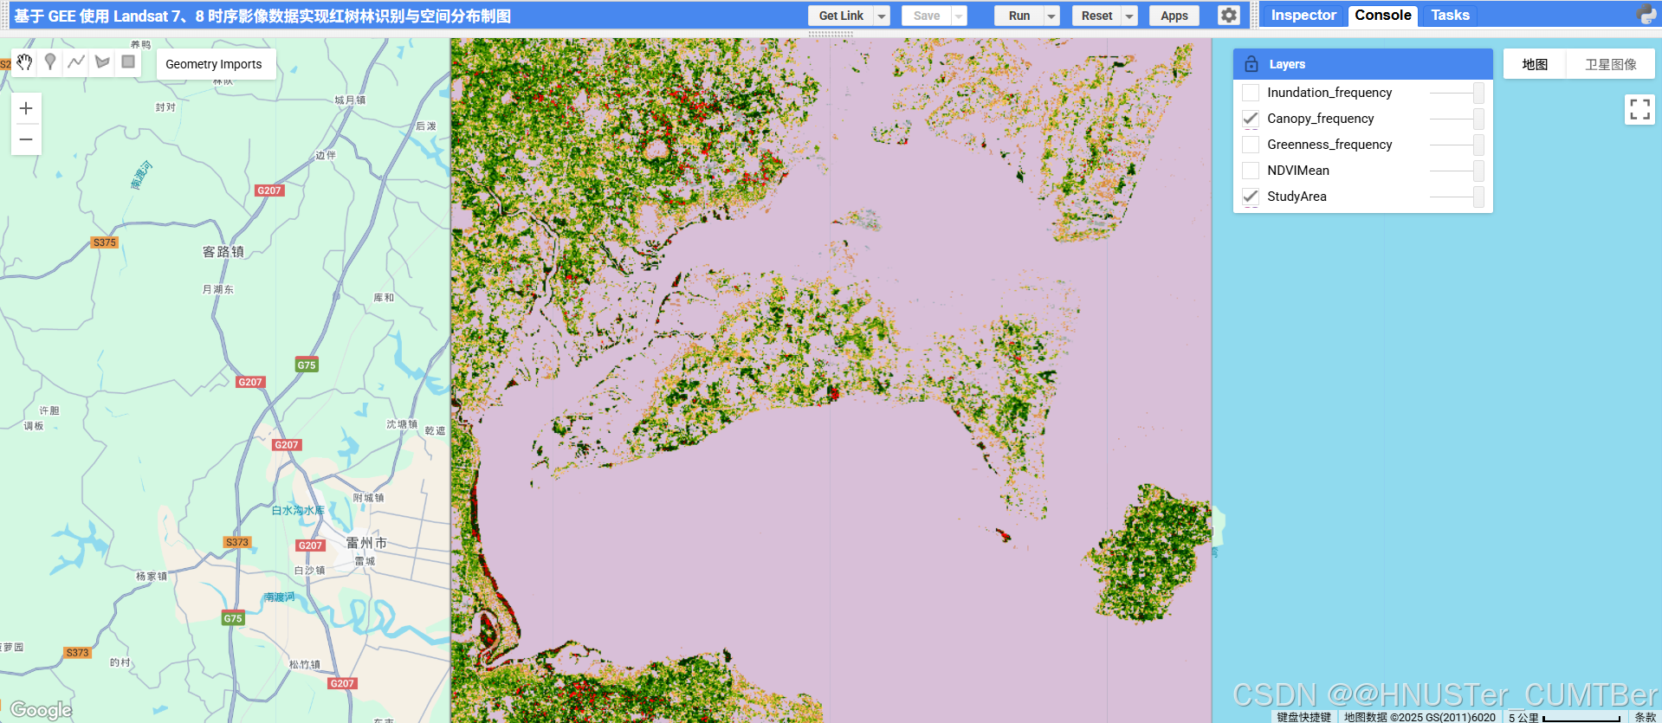Click the 沈塘镇 map label
Image resolution: width=1662 pixels, height=723 pixels.
(x=402, y=424)
